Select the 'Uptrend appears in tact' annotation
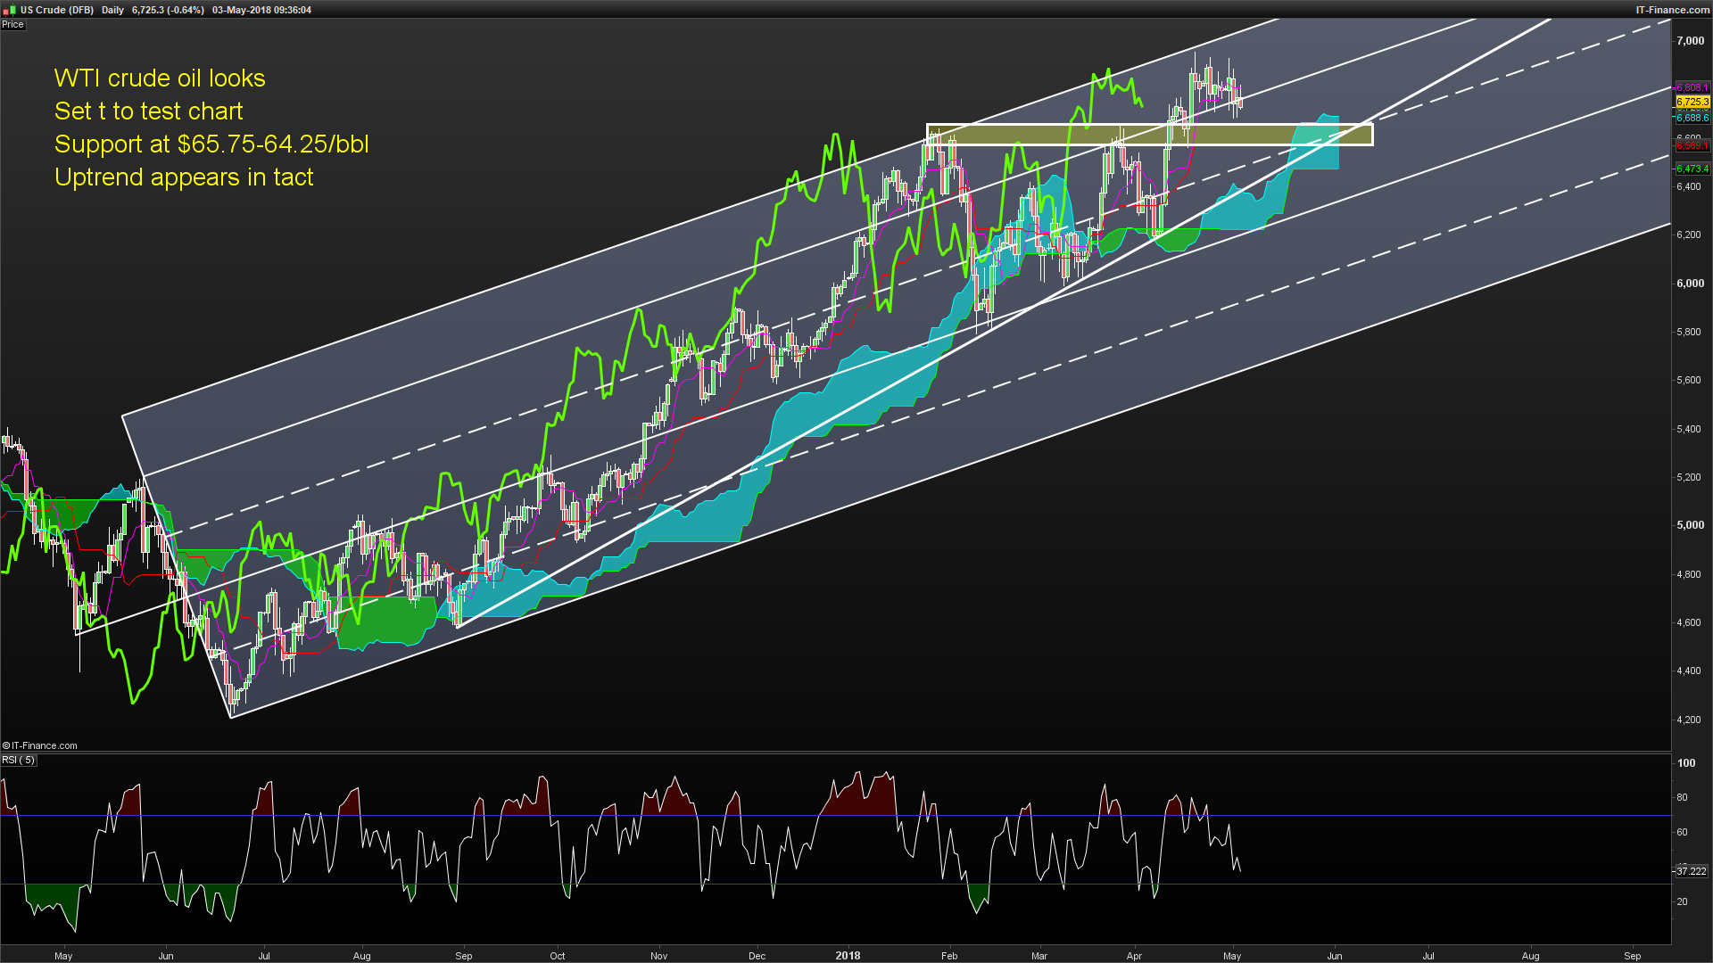Screen dimensions: 1713x963 (x=184, y=177)
